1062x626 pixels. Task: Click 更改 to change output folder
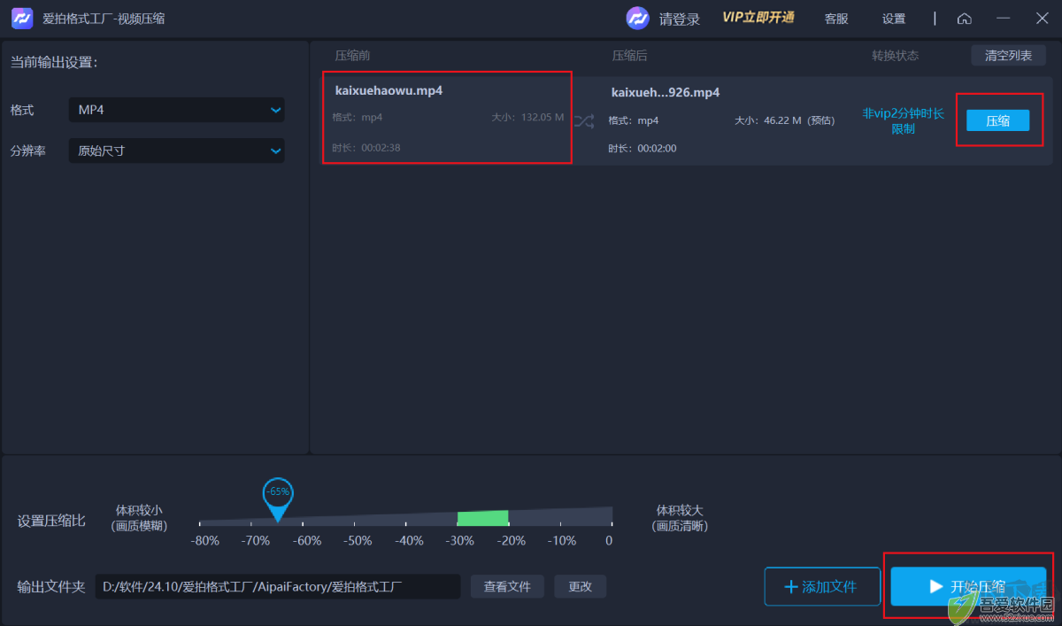point(580,586)
